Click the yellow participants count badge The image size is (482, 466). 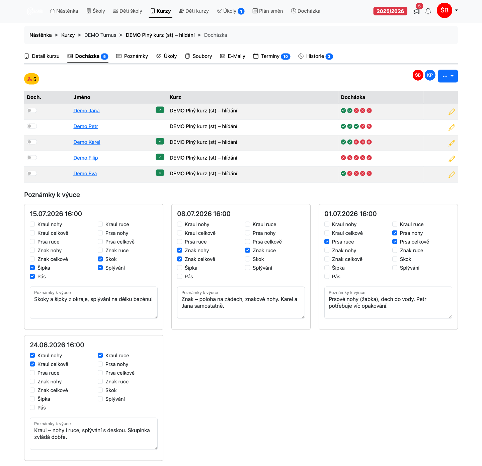click(31, 79)
